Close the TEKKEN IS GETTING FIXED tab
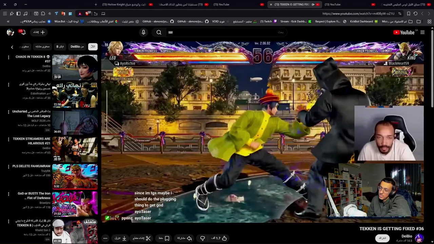Image resolution: width=434 pixels, height=244 pixels. point(271,4)
